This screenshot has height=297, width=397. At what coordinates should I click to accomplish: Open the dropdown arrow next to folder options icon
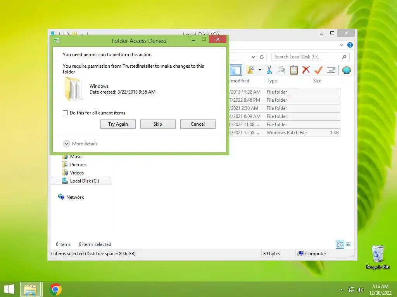point(260,70)
